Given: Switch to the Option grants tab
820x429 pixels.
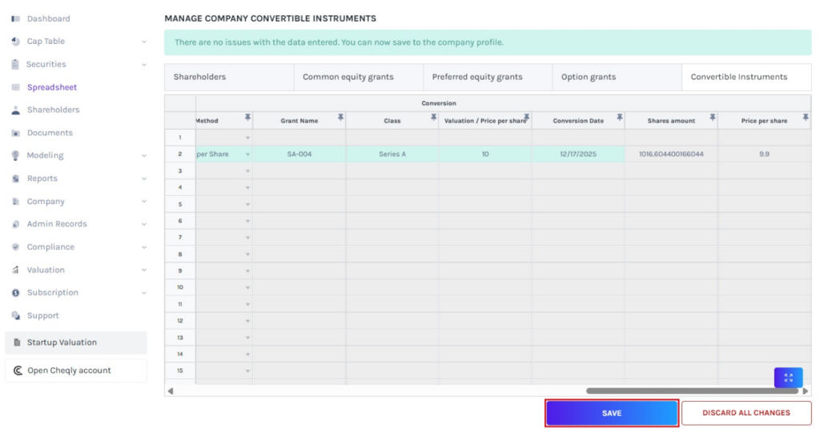Looking at the screenshot, I should pos(589,77).
